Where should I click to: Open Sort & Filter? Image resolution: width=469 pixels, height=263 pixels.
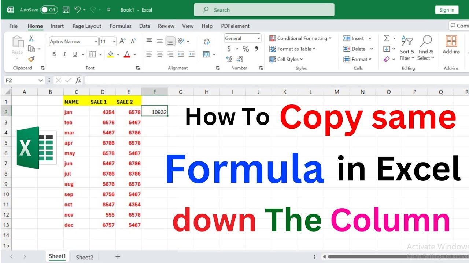pos(407,48)
